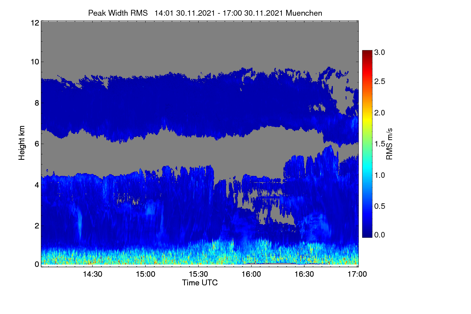Click the colorbar value 0.0
471x314 pixels.
click(x=380, y=235)
